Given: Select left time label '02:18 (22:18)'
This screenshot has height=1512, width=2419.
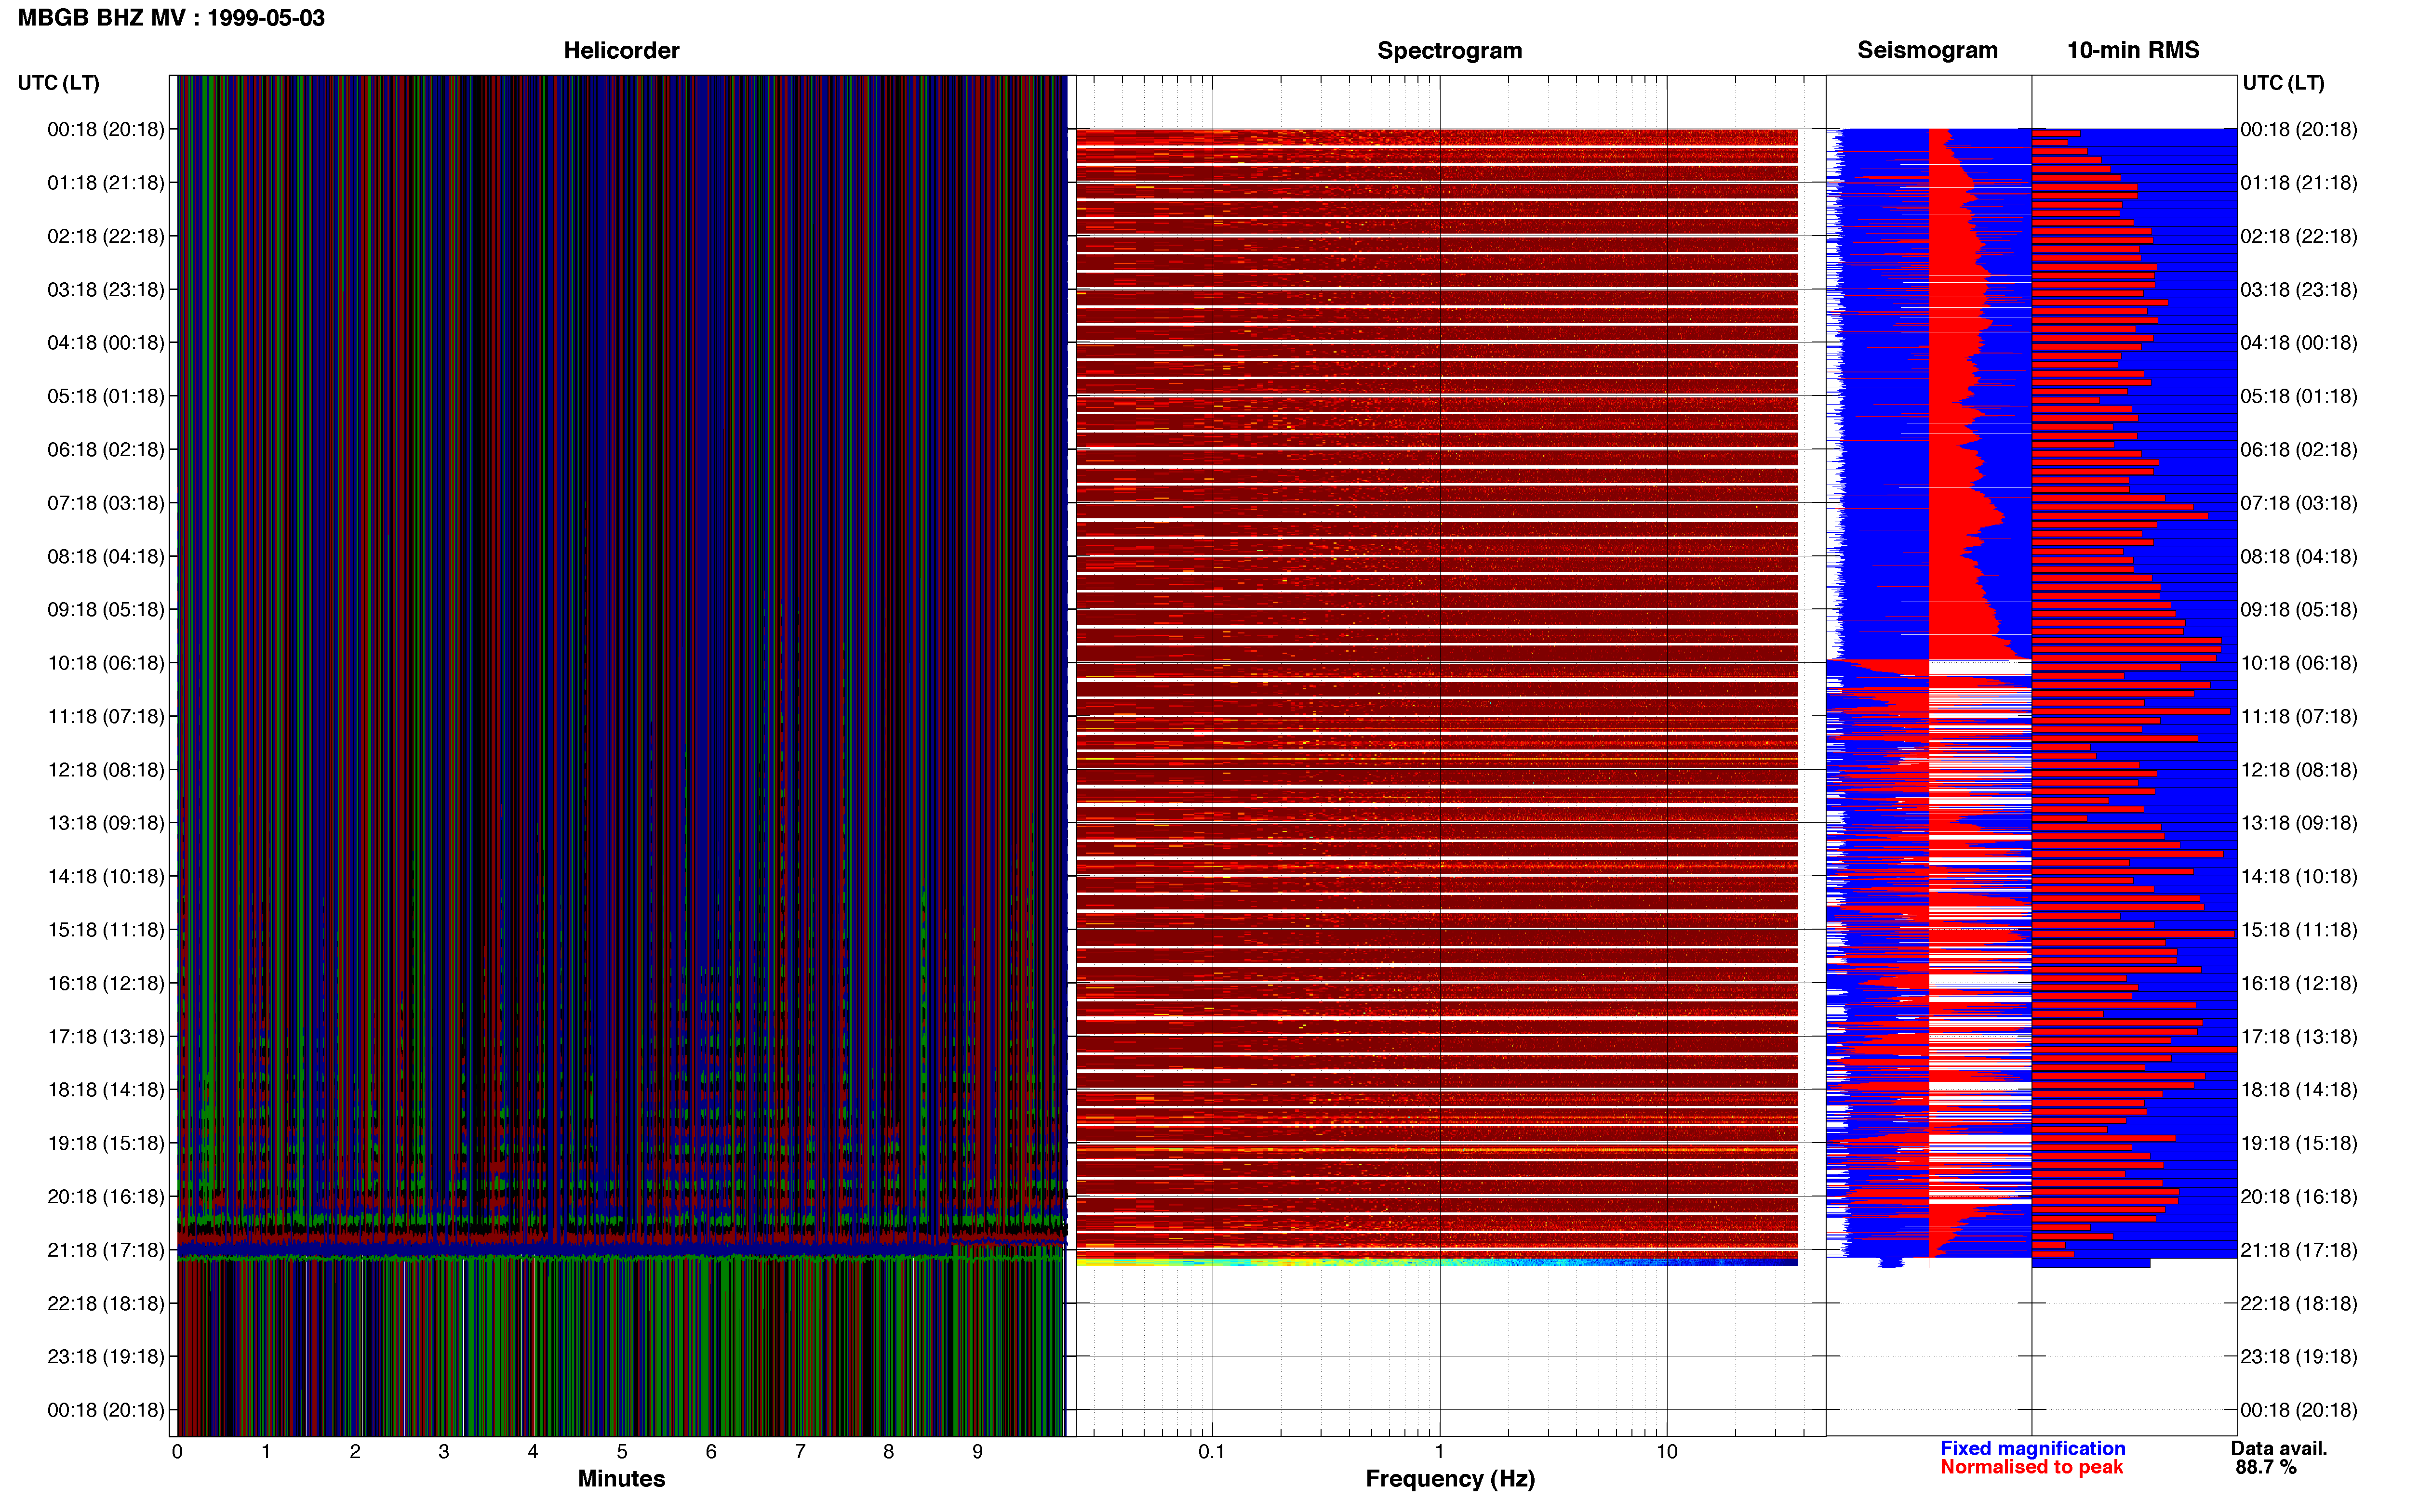Looking at the screenshot, I should click(x=106, y=236).
